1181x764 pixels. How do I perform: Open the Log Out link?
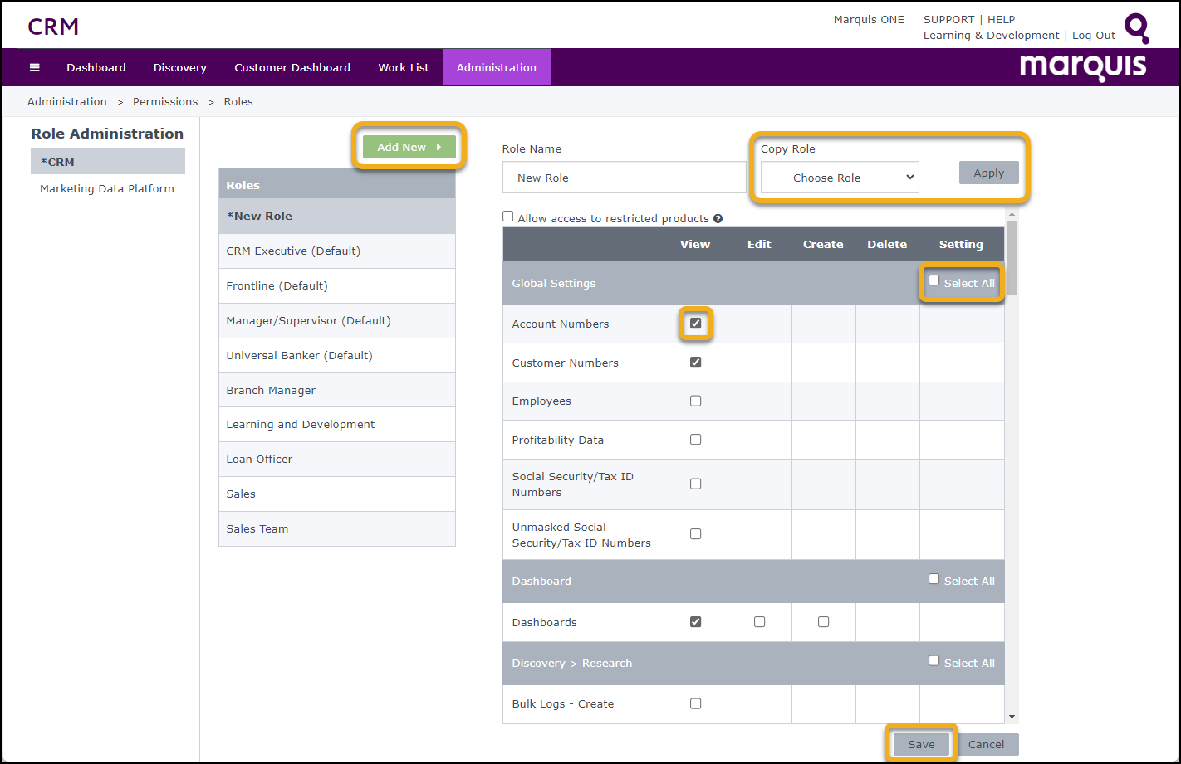1093,36
